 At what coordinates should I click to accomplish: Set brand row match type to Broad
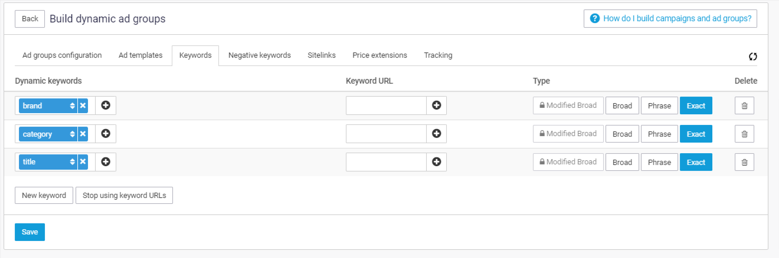click(x=622, y=106)
